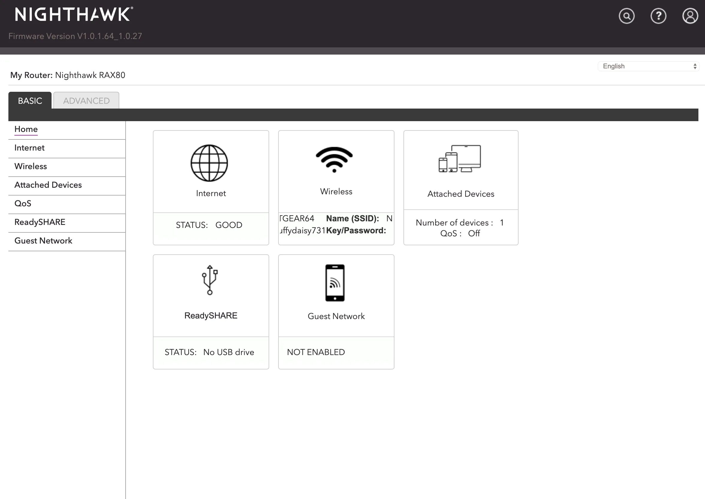Screen dimensions: 705x499
Task: Click the 'Key/Password:' label
Action: (x=356, y=230)
